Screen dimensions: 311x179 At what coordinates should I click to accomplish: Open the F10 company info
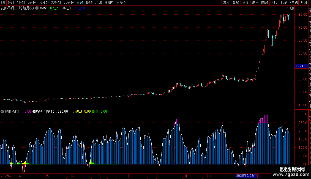274,2
